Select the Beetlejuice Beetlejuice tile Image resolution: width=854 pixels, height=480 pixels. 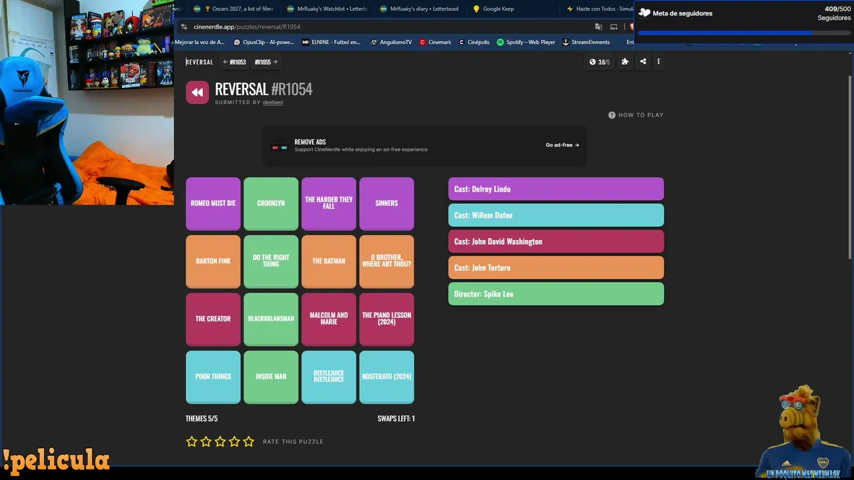click(329, 377)
